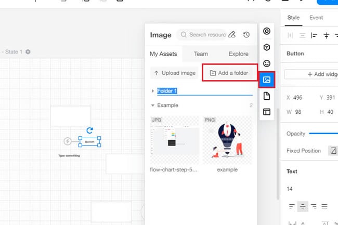
Task: Click the search magnifier icon
Action: 184,34
